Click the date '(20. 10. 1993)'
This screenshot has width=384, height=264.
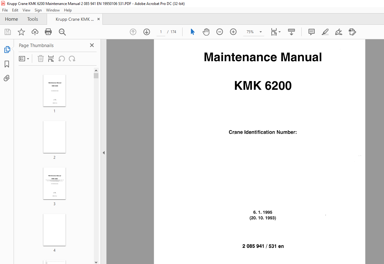[x=263, y=218]
